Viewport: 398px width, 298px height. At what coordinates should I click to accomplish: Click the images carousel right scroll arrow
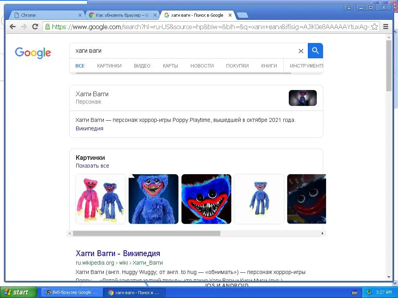(x=322, y=233)
